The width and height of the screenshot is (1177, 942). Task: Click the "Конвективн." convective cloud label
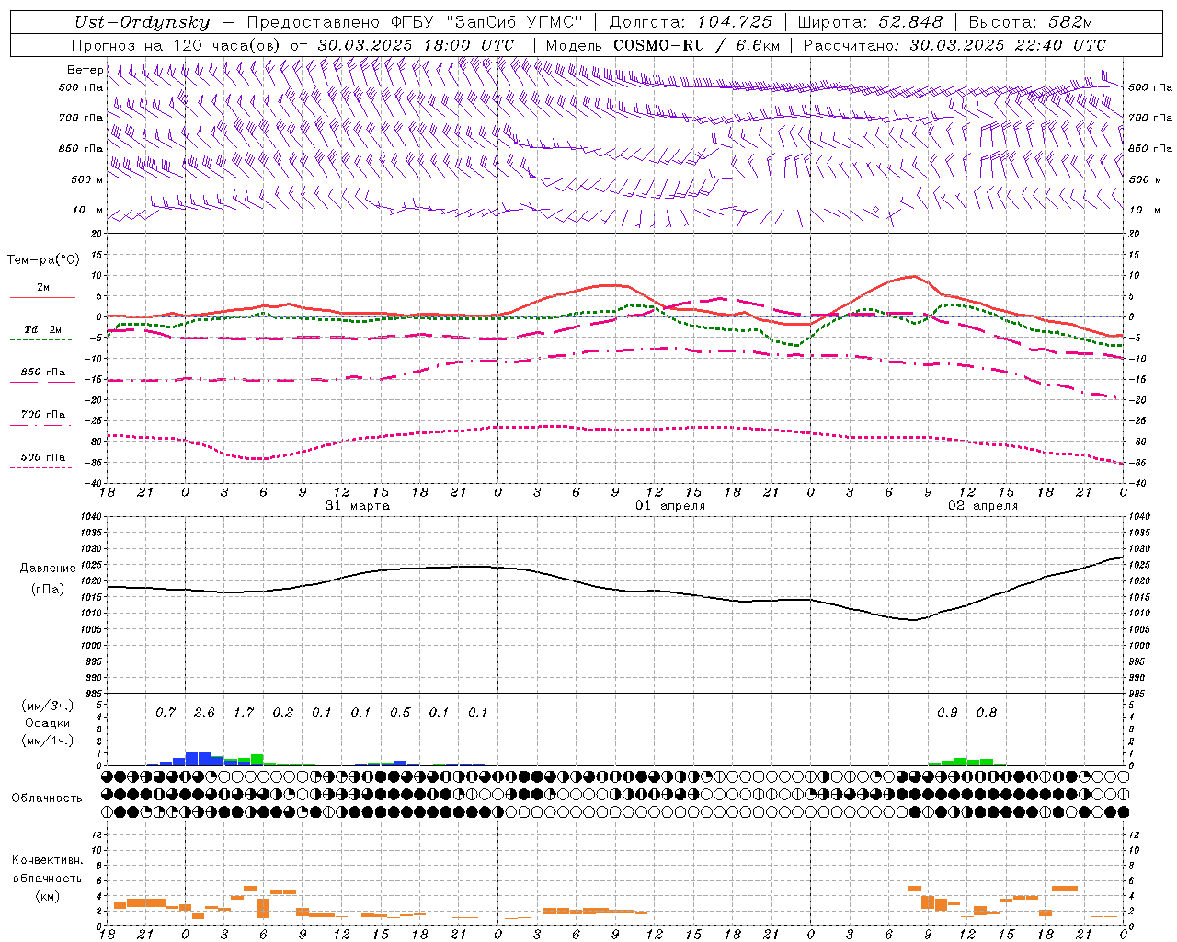[47, 860]
